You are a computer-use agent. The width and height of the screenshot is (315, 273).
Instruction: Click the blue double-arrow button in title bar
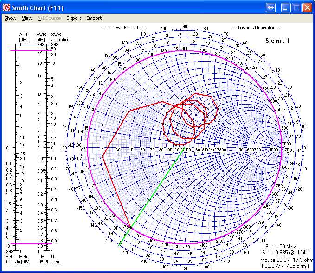271,8
